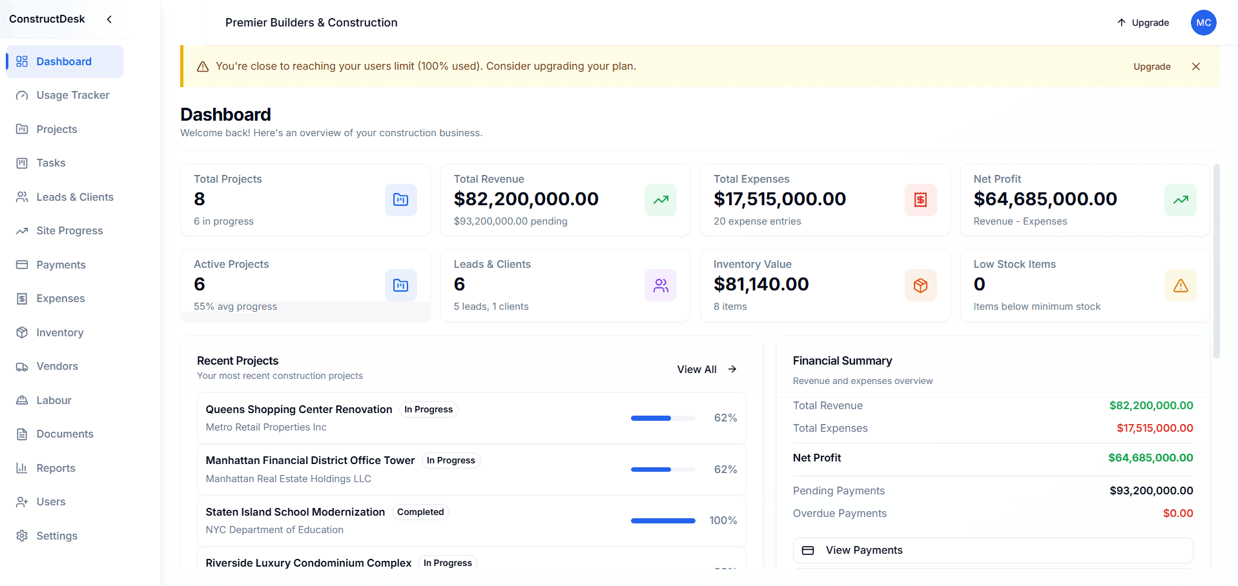Click the Reports bar-chart icon
Viewport: 1238px width, 586px height.
click(22, 468)
